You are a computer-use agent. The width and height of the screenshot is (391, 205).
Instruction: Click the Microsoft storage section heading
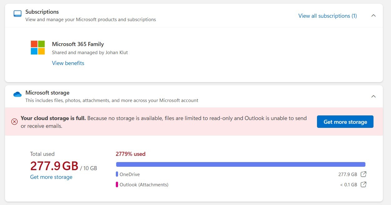click(x=47, y=93)
